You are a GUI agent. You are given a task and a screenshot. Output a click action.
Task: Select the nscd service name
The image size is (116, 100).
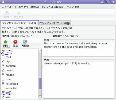click(x=8, y=57)
